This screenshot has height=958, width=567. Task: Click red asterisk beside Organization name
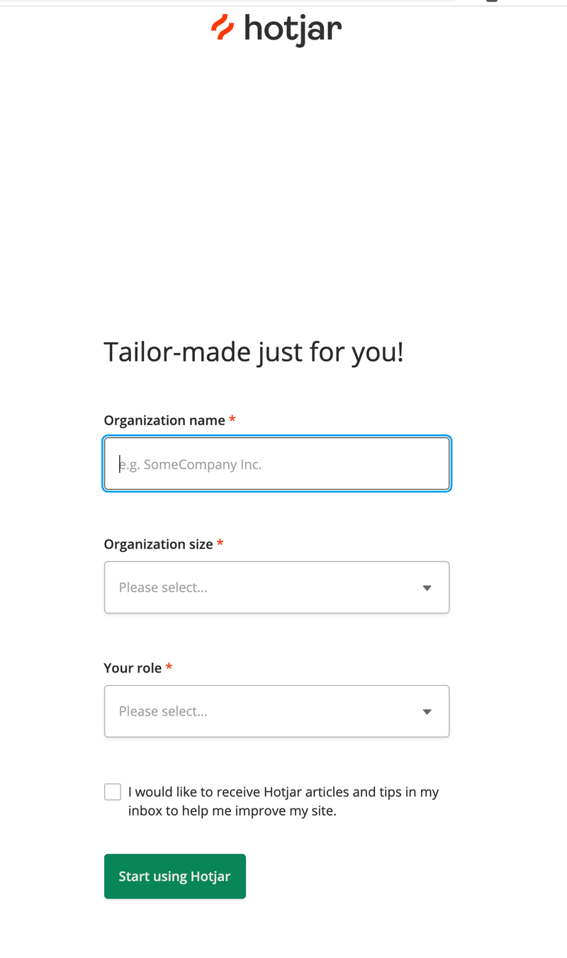click(x=232, y=419)
